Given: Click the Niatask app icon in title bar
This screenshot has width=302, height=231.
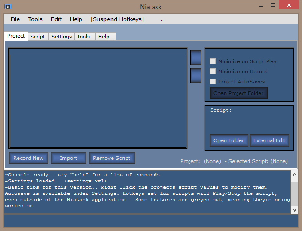Looking at the screenshot, I should [8, 6].
